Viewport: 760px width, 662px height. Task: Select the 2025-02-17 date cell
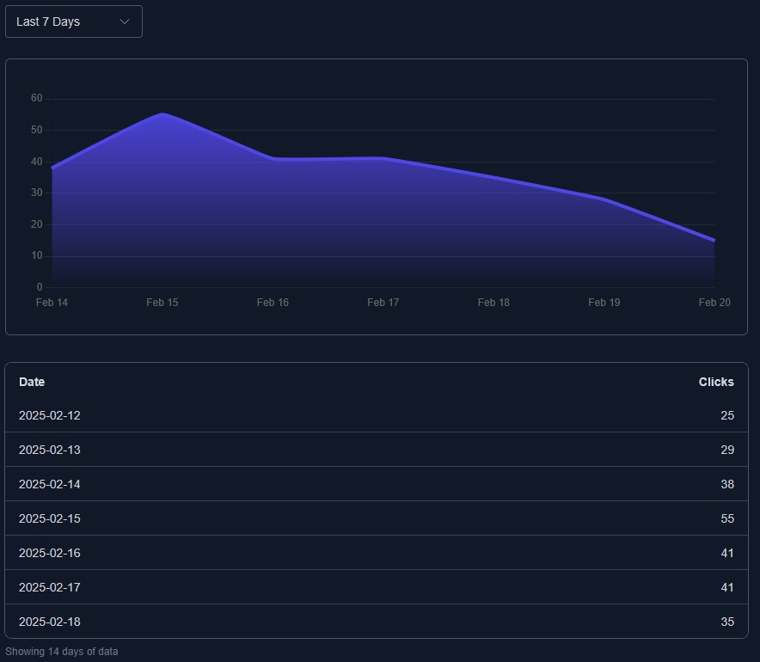[50, 587]
